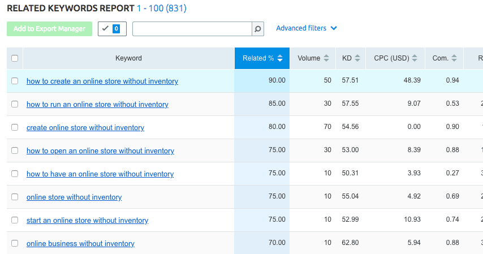Open 'how to run an online store without inventory'

[x=97, y=105]
